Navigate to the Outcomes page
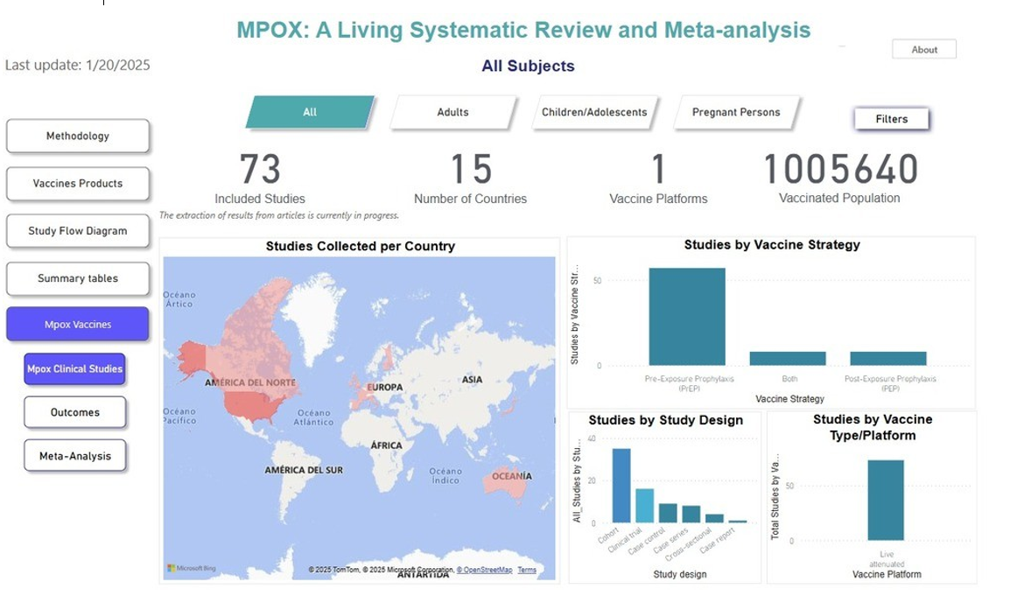1024x610 pixels. (75, 412)
